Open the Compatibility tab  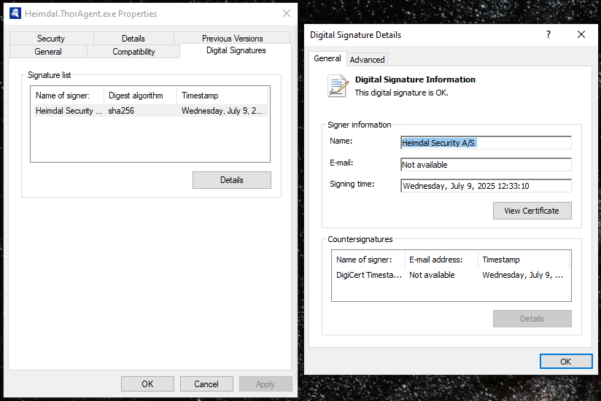tap(133, 52)
